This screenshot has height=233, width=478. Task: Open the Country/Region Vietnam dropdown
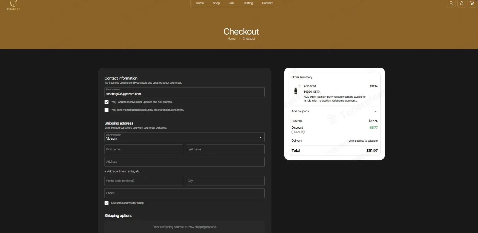pyautogui.click(x=184, y=137)
